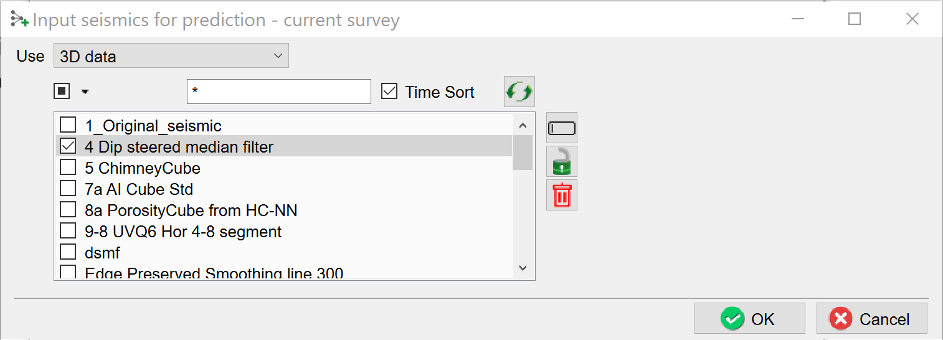Click the rename object icon
The width and height of the screenshot is (943, 340).
(x=561, y=128)
